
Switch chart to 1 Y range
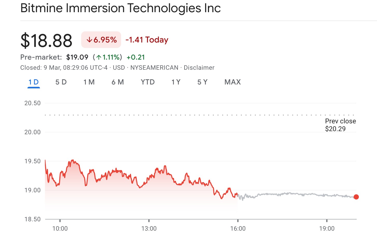[176, 82]
